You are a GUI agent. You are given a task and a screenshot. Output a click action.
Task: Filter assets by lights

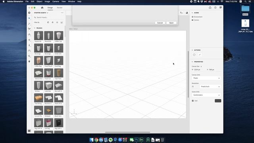(57, 22)
